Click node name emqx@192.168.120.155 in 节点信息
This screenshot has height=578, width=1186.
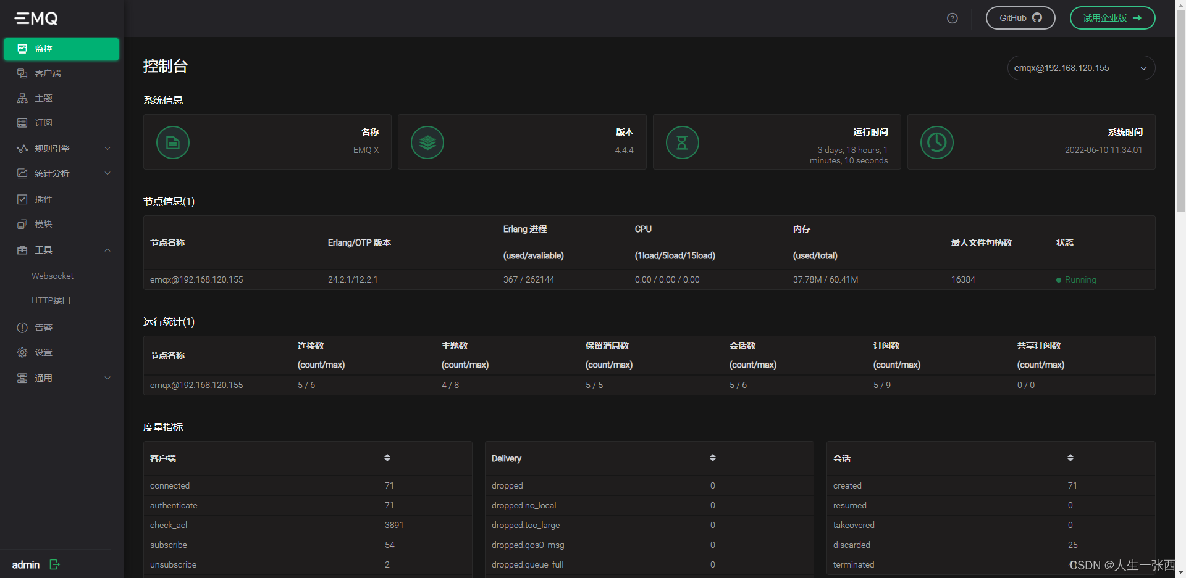point(196,280)
